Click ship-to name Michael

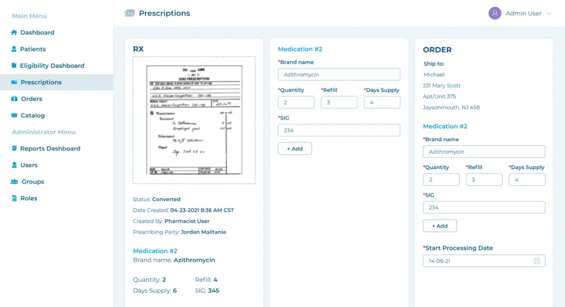(x=434, y=74)
